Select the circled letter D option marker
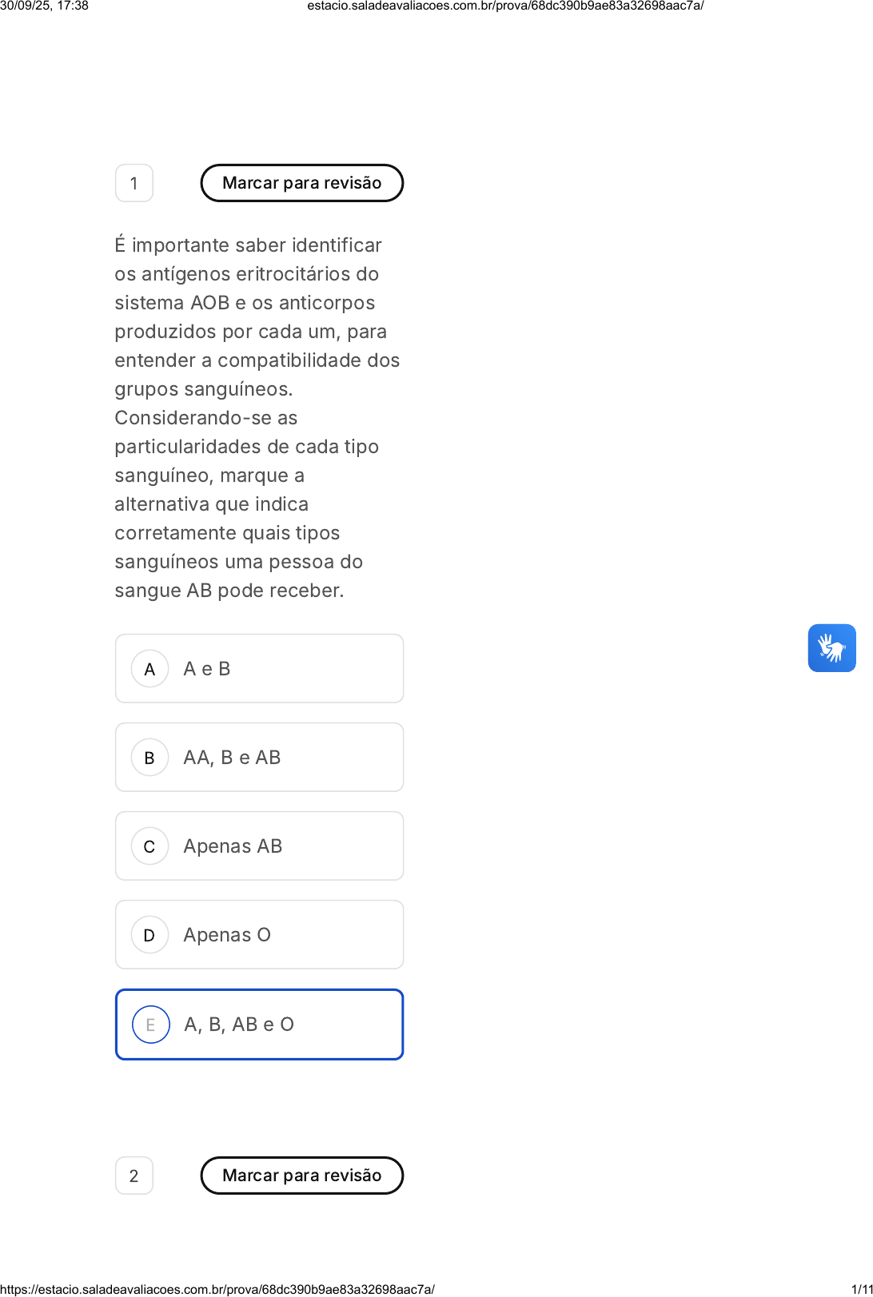This screenshot has height=1297, width=873. pyautogui.click(x=149, y=935)
